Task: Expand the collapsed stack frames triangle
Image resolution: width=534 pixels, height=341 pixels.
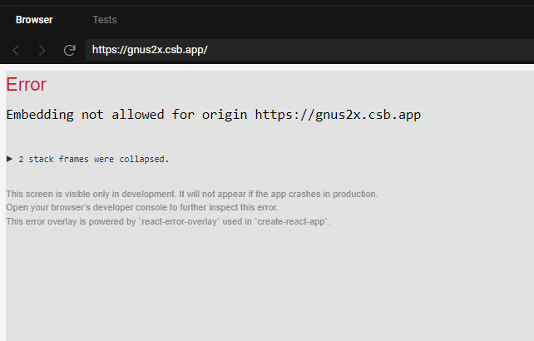Action: click(9, 158)
